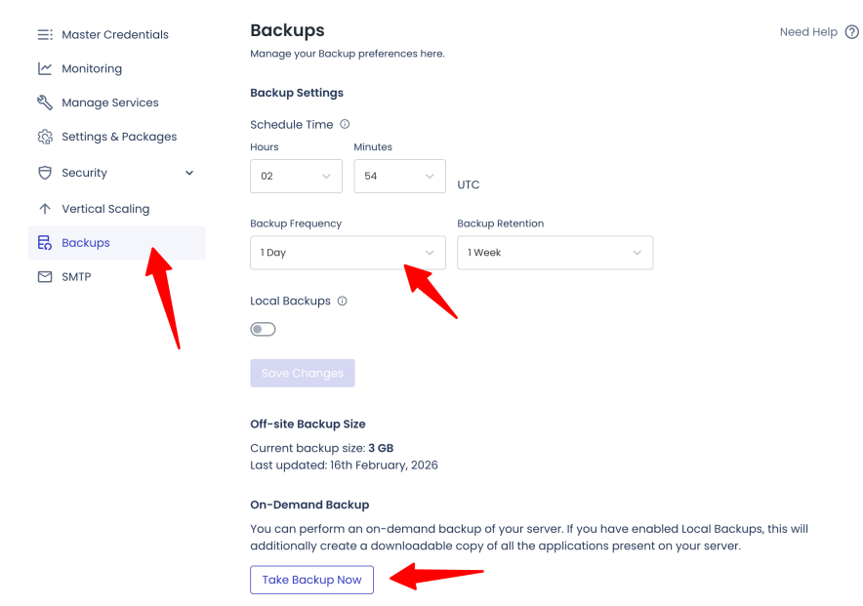863x606 pixels.
Task: Select the Security shield icon
Action: [x=45, y=173]
